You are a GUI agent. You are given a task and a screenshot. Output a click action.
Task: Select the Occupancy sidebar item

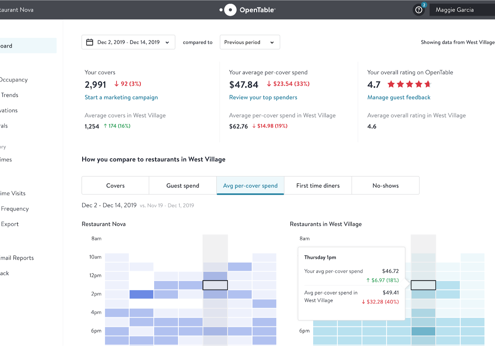14,80
